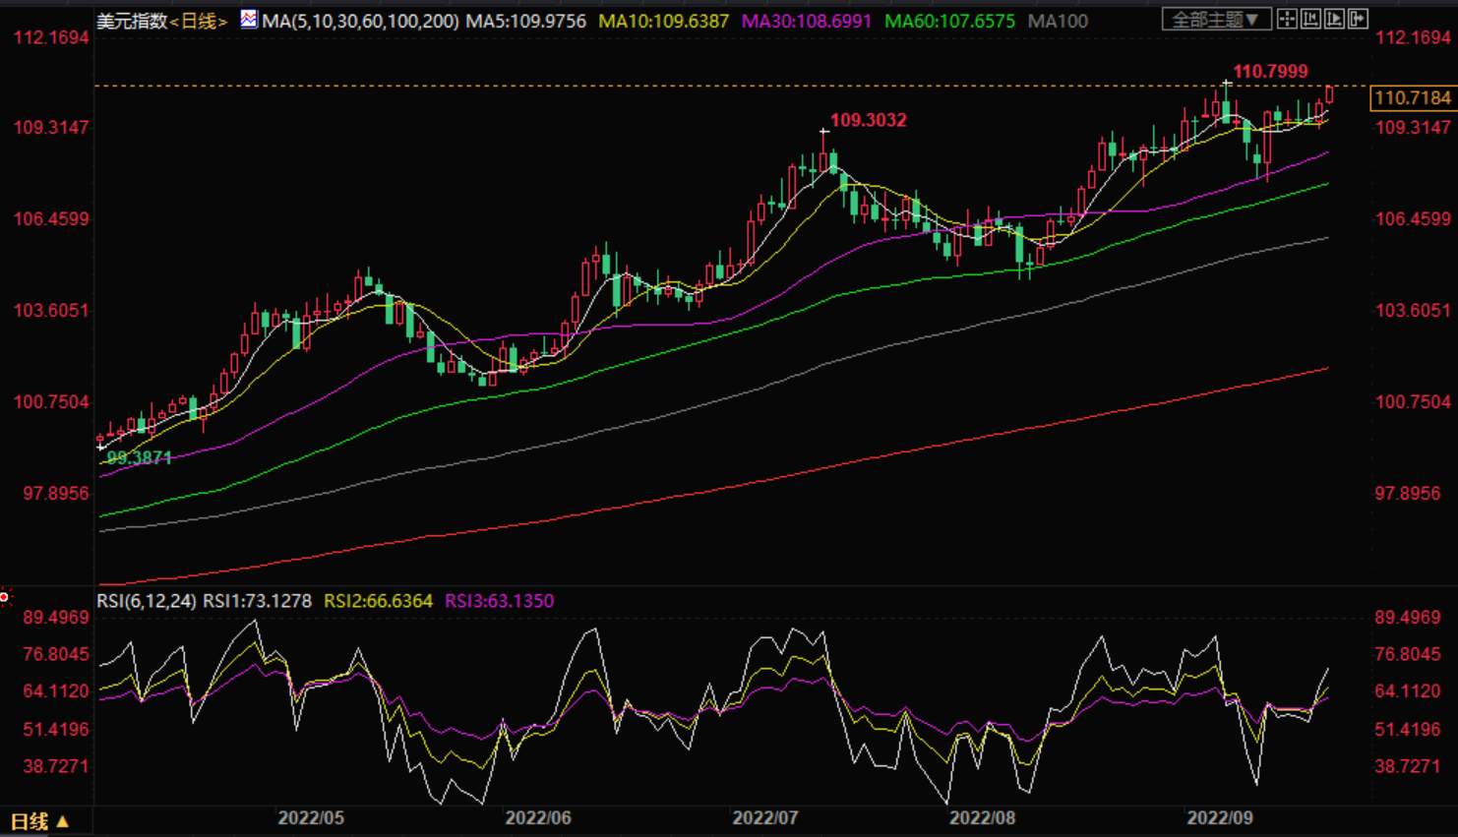Screen dimensions: 1458x837
Task: Click the red sun marker on left edge
Action: click(5, 597)
